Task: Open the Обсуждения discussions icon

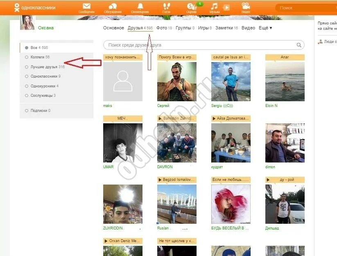Action: [x=113, y=8]
